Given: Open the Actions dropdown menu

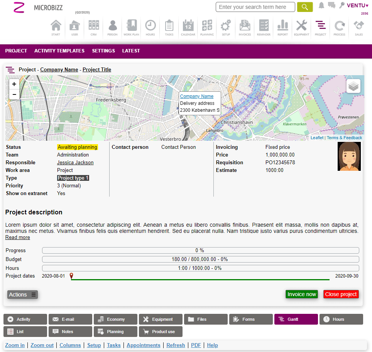Looking at the screenshot, I should point(23,295).
